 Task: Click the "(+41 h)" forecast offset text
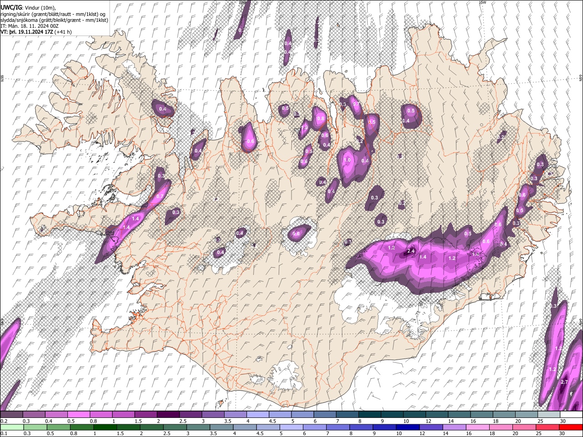click(x=63, y=32)
